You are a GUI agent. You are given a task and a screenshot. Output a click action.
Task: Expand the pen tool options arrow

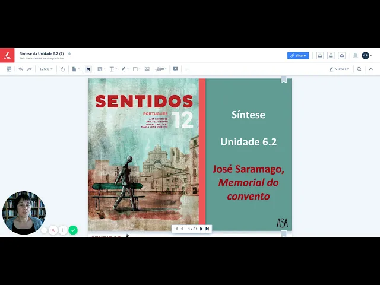coord(128,69)
